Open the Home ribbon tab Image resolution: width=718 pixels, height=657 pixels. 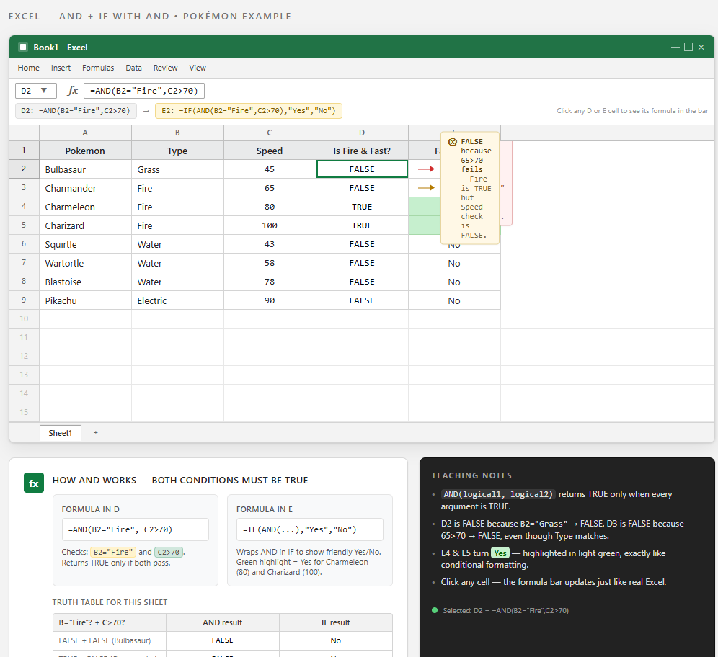(28, 68)
